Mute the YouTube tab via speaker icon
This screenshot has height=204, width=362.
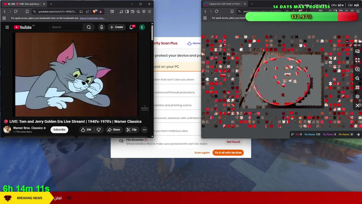coord(9,4)
